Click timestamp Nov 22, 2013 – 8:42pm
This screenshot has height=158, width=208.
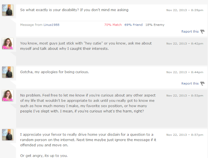click(x=185, y=44)
